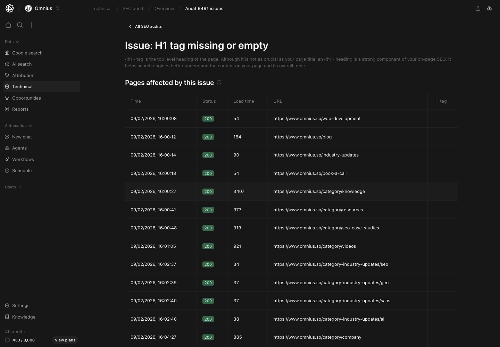Switch to the SEO audit breadcrumb
The width and height of the screenshot is (500, 347).
133,8
